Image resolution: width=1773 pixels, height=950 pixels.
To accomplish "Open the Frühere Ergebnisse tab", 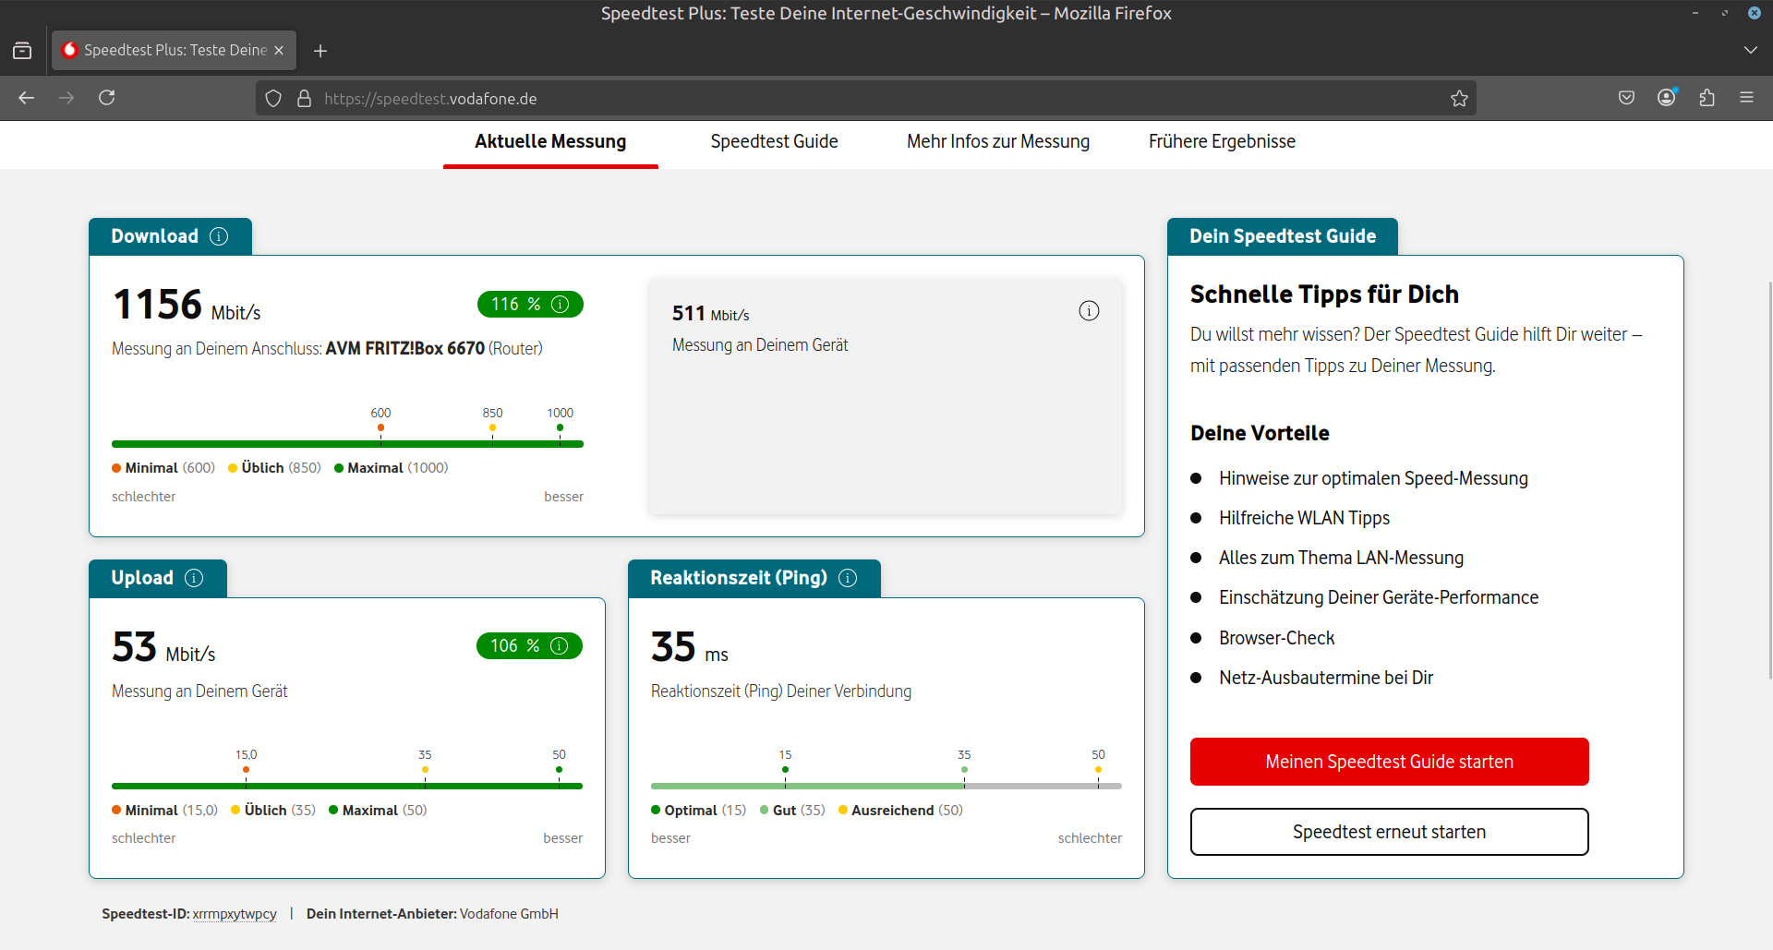I will [1222, 142].
